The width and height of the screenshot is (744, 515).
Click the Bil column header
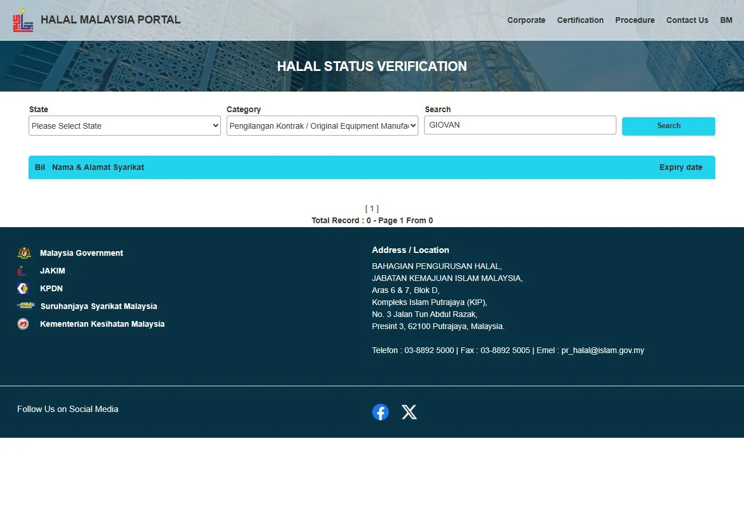click(40, 167)
